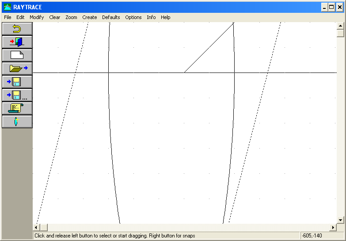Click the coordinates readout -605,-140
346x241 pixels.
pos(312,236)
